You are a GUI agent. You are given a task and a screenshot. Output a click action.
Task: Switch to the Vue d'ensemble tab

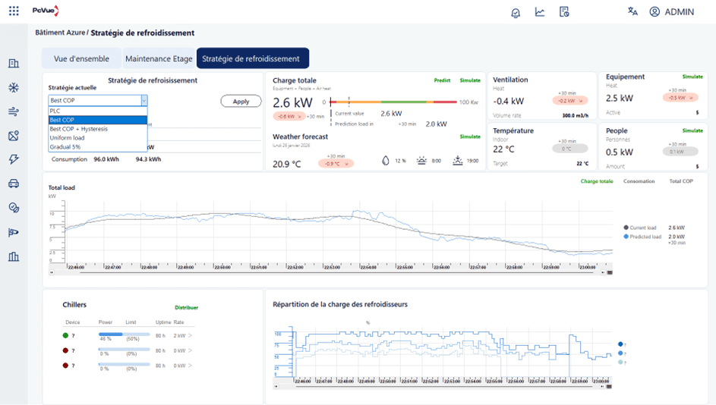click(x=81, y=59)
